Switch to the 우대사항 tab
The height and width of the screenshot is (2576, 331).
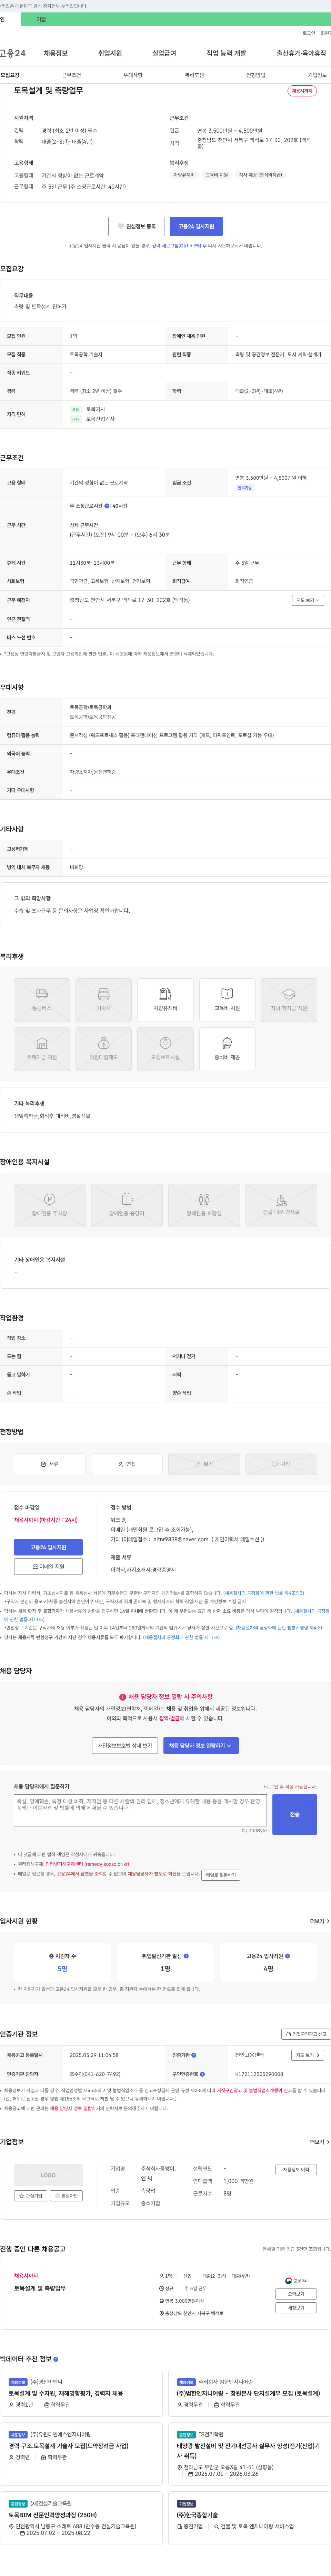[133, 75]
